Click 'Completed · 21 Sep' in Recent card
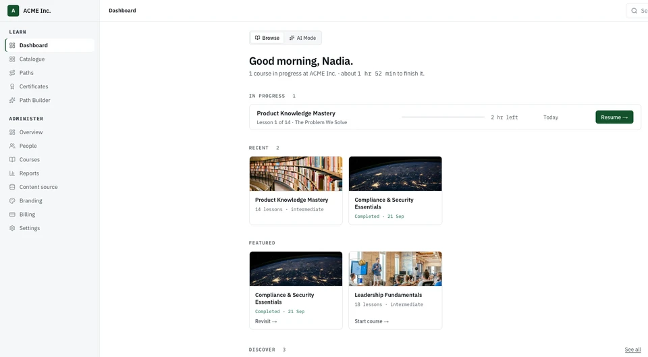 pos(379,217)
